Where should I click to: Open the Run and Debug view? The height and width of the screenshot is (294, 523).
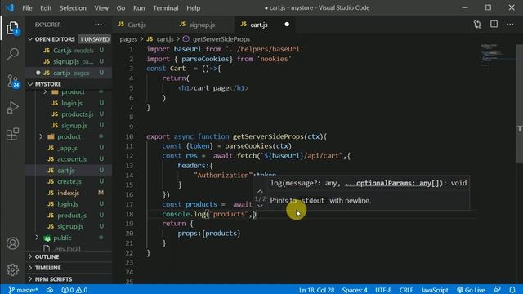[x=13, y=107]
